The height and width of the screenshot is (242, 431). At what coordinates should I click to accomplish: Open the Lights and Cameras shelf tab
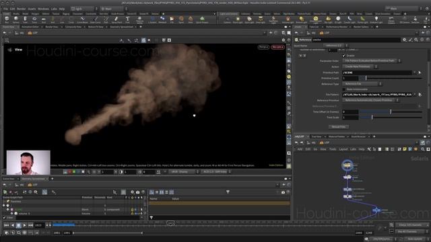[228, 13]
